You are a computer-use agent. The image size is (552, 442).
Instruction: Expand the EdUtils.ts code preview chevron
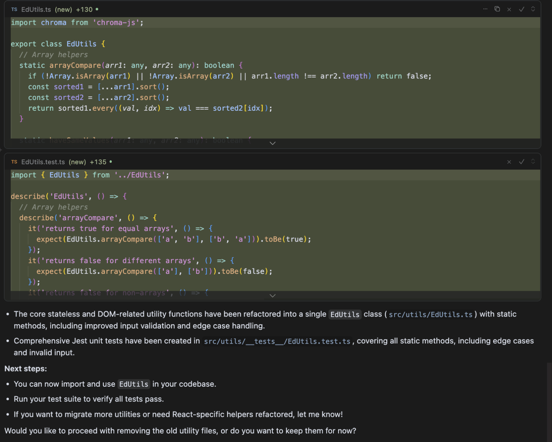[x=272, y=143]
